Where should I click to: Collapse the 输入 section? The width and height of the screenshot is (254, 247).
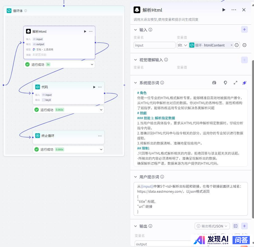click(x=136, y=30)
